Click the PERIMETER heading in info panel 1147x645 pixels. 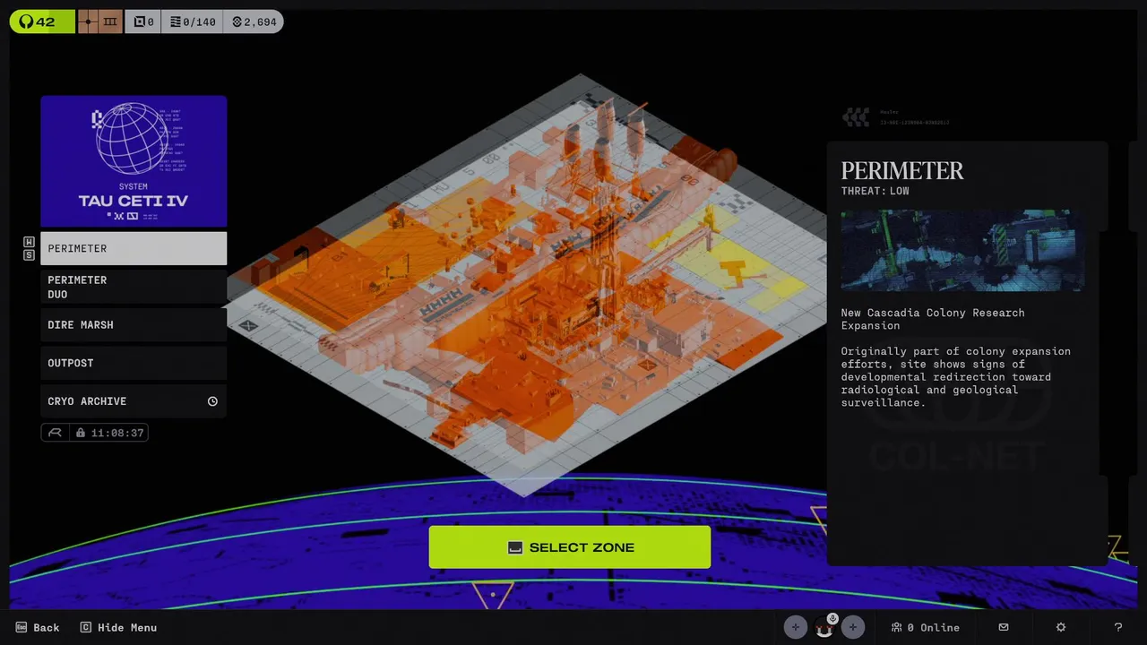(x=902, y=170)
